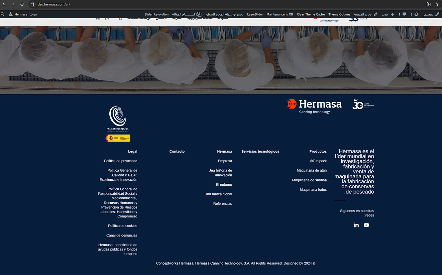Click the user avatar icon beside Hermasa
The width and height of the screenshot is (442, 275).
11,14
